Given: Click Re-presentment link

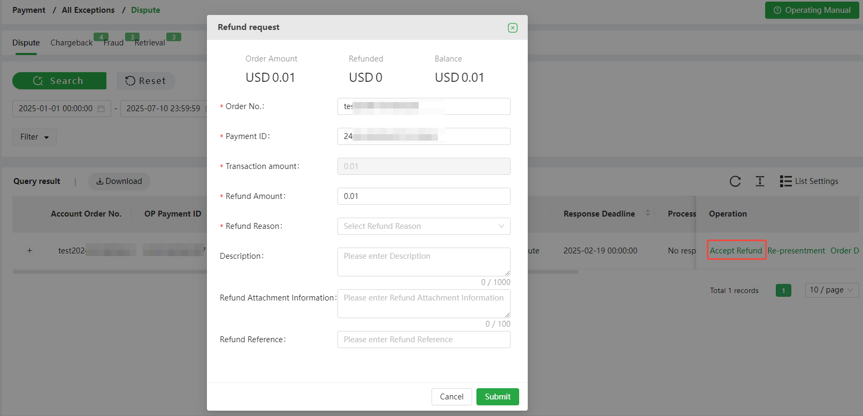Looking at the screenshot, I should coord(796,250).
